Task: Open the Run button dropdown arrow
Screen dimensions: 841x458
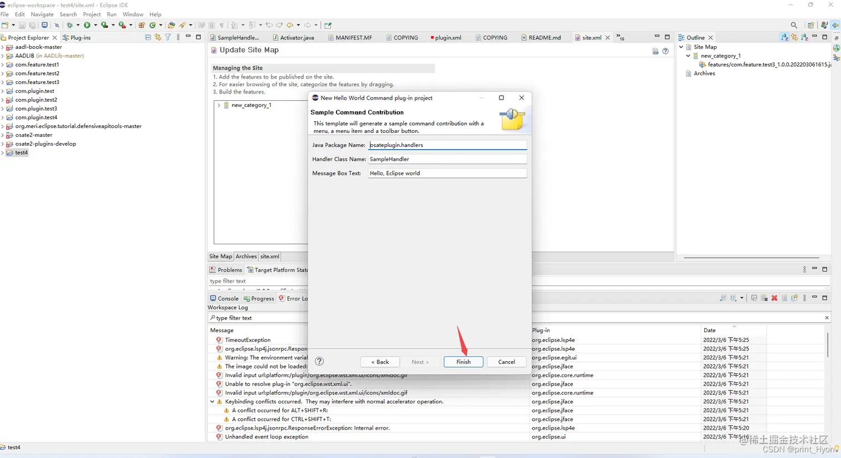Action: coord(95,25)
